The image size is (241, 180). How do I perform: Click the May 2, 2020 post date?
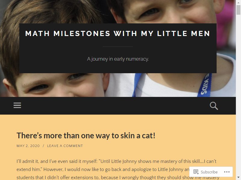tap(28, 146)
